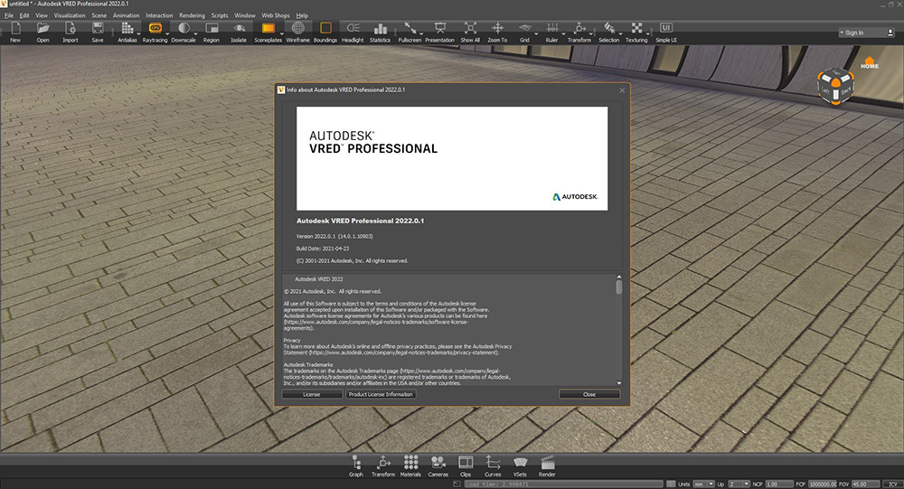Open the Curves editor icon

[x=493, y=462]
